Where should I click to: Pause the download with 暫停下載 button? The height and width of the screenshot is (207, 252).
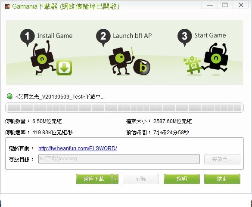pos(94,179)
